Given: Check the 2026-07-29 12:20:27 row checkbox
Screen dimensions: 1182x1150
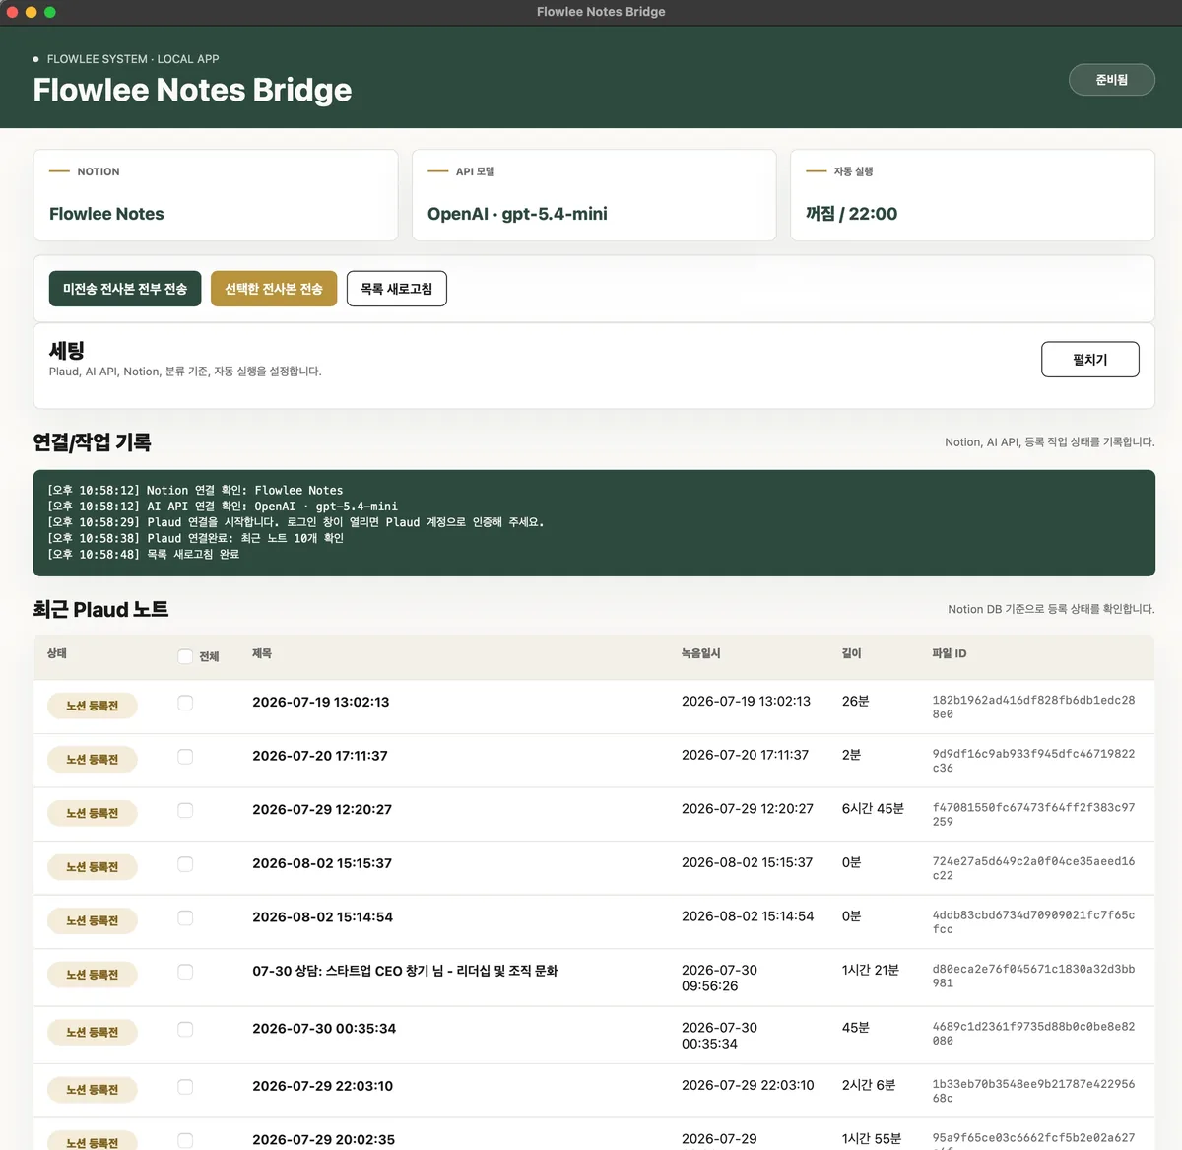Looking at the screenshot, I should tap(185, 810).
